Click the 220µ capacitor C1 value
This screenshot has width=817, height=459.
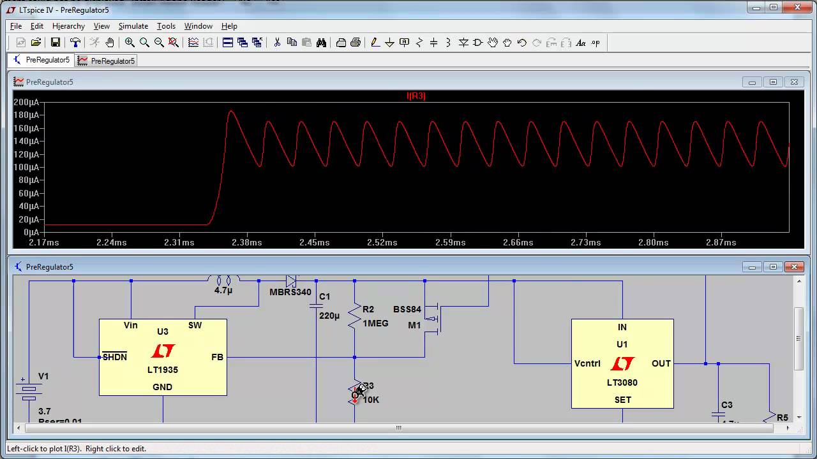(x=329, y=315)
